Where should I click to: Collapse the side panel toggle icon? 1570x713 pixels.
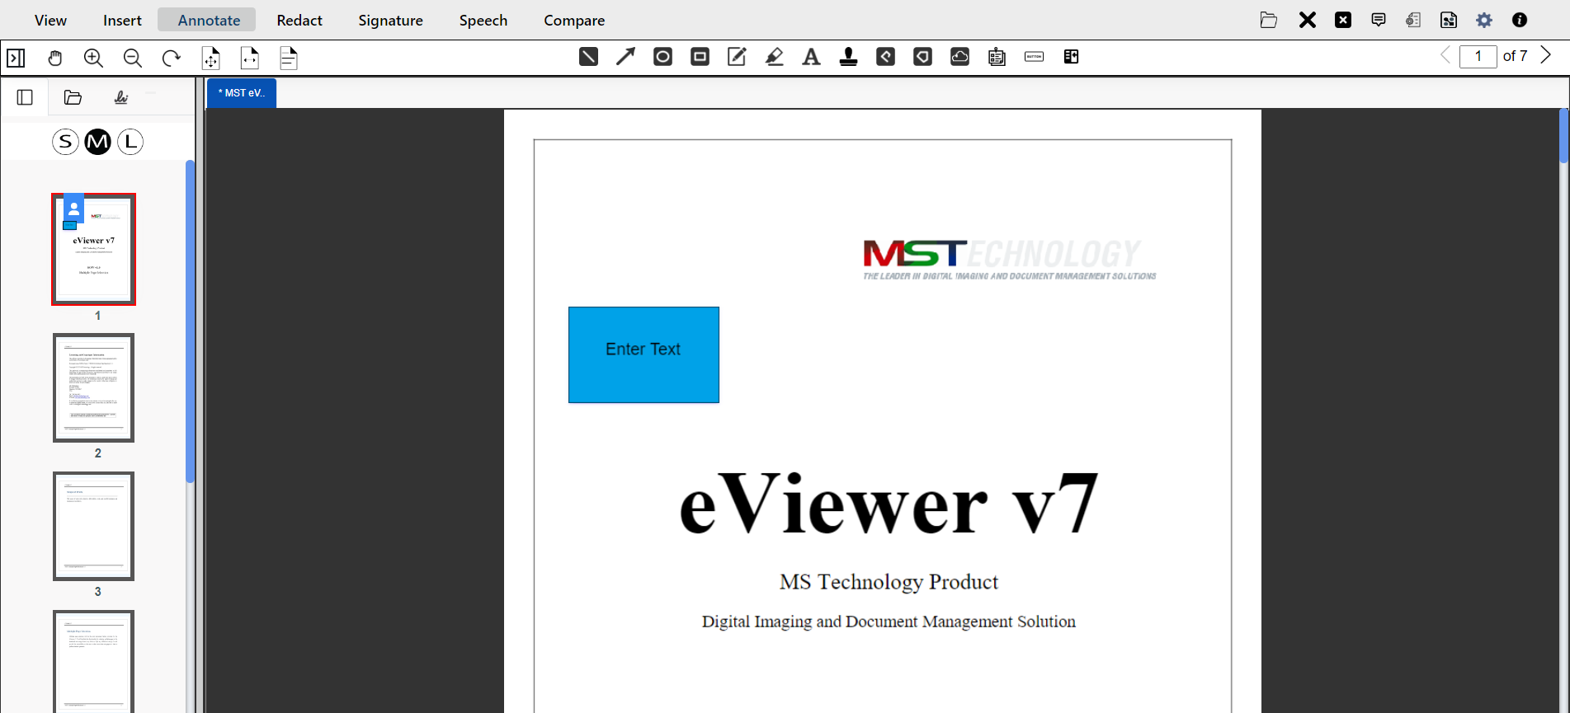(x=16, y=58)
